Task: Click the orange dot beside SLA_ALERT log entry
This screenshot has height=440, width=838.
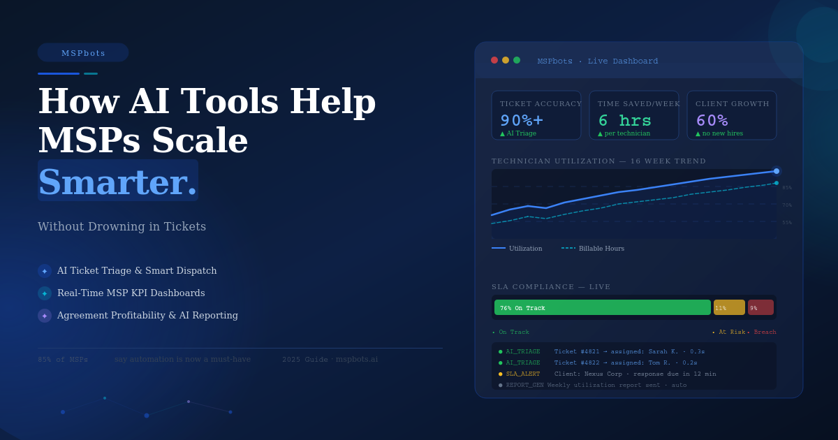Action: pyautogui.click(x=501, y=374)
